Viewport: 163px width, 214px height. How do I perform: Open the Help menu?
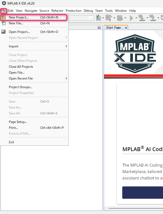(132, 11)
